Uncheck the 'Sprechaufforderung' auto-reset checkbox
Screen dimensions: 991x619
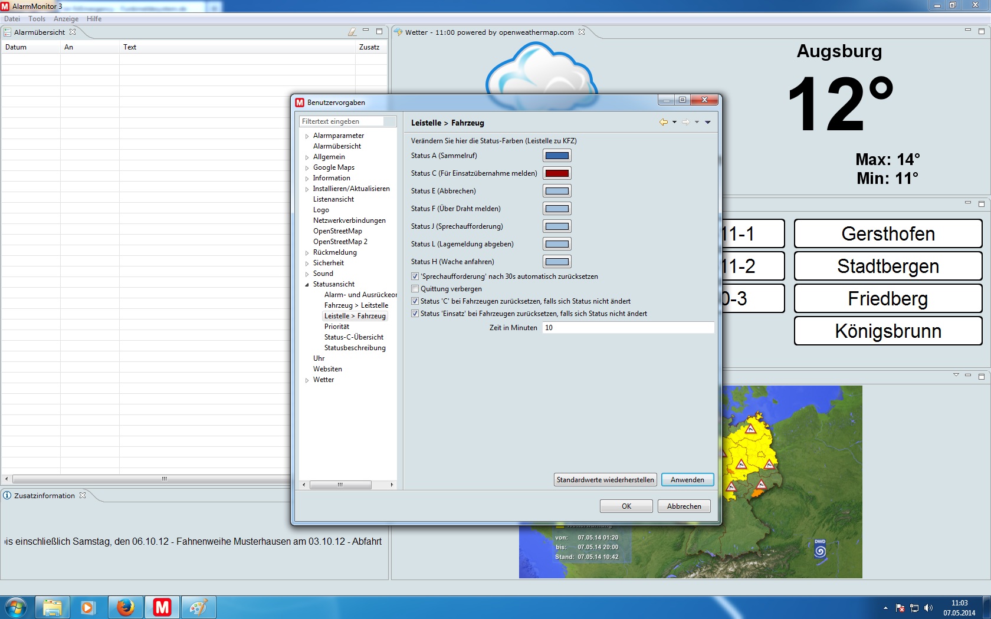coord(415,276)
